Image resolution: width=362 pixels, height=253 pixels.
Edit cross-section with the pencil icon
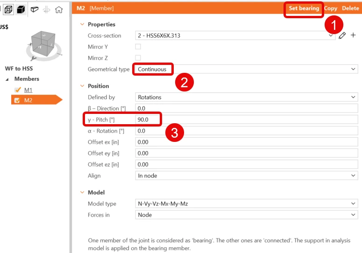342,35
